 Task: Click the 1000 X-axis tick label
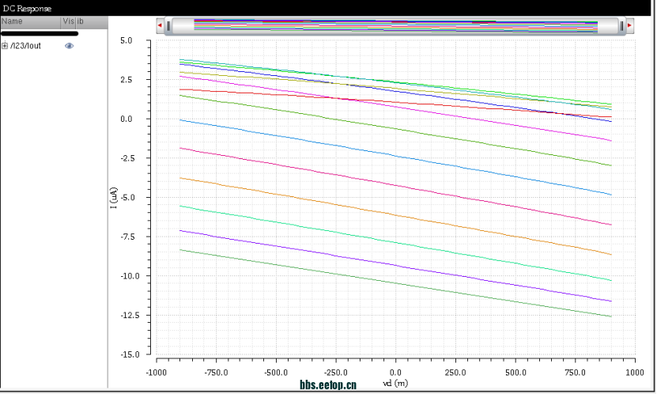(x=635, y=373)
